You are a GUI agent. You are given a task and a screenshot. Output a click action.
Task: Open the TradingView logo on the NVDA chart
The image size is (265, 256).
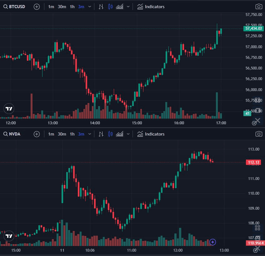[x=9, y=236]
